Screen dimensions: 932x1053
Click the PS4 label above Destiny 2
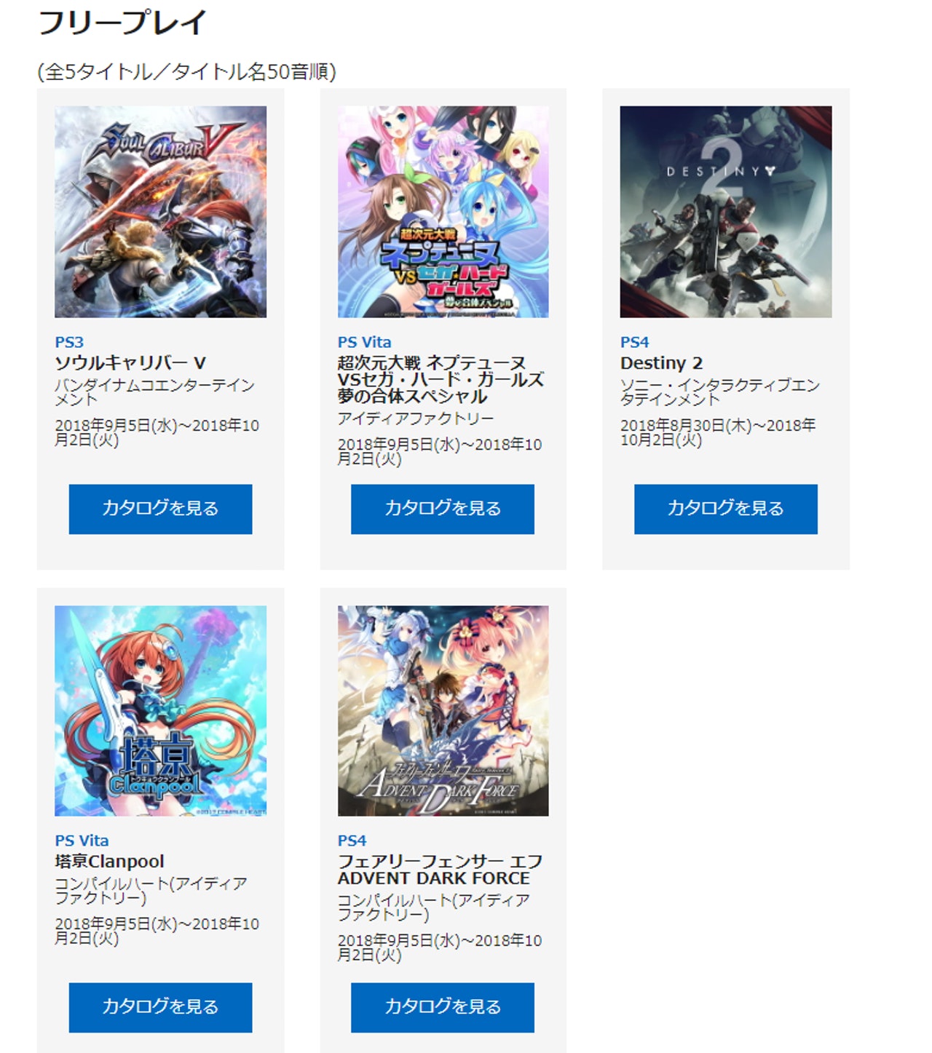634,342
